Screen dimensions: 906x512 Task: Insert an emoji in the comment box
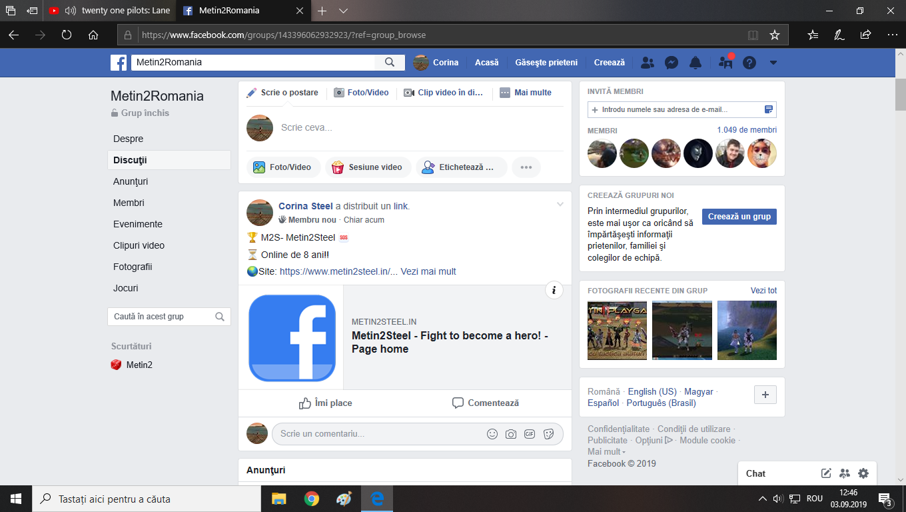point(492,434)
